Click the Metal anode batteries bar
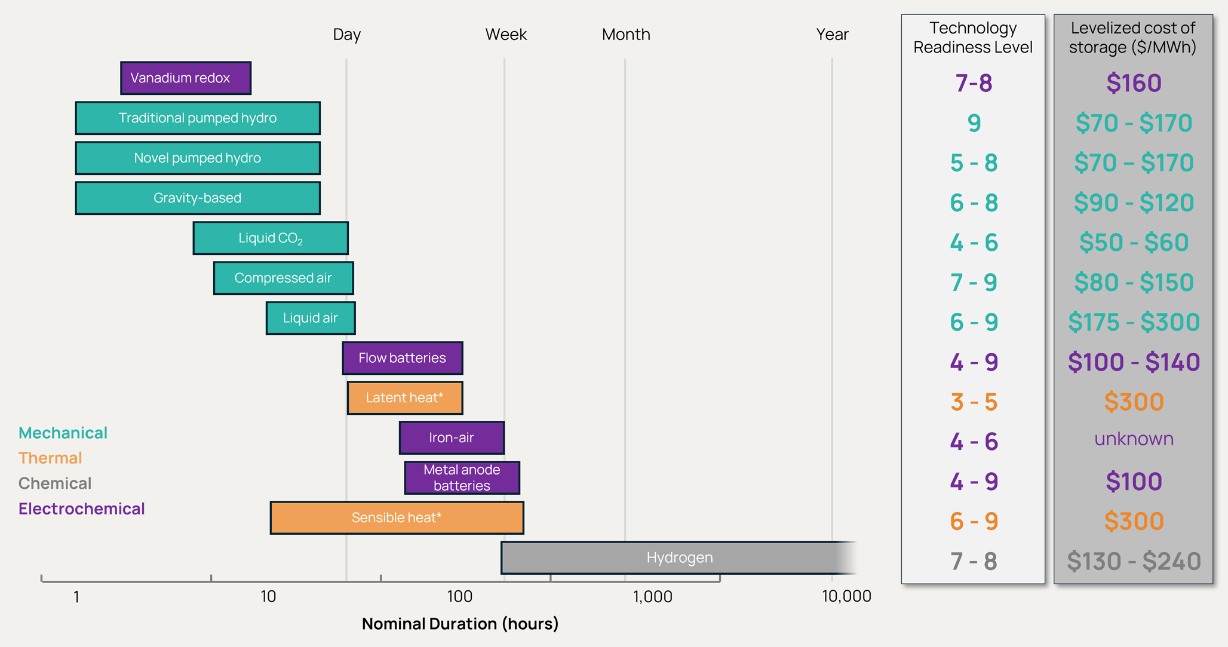Image resolution: width=1228 pixels, height=647 pixels. coord(462,478)
